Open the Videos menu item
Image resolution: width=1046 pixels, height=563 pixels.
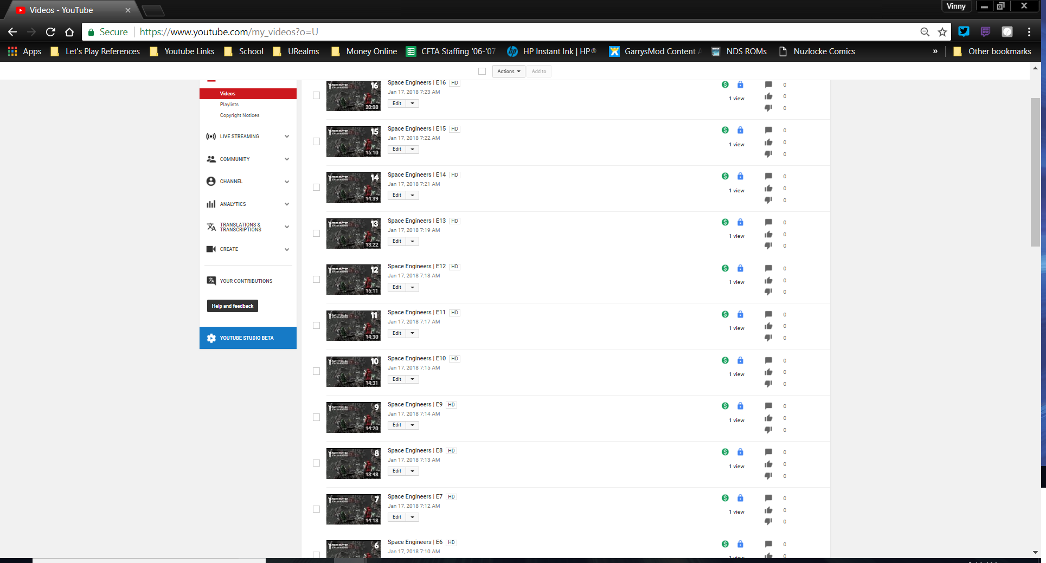pyautogui.click(x=248, y=94)
